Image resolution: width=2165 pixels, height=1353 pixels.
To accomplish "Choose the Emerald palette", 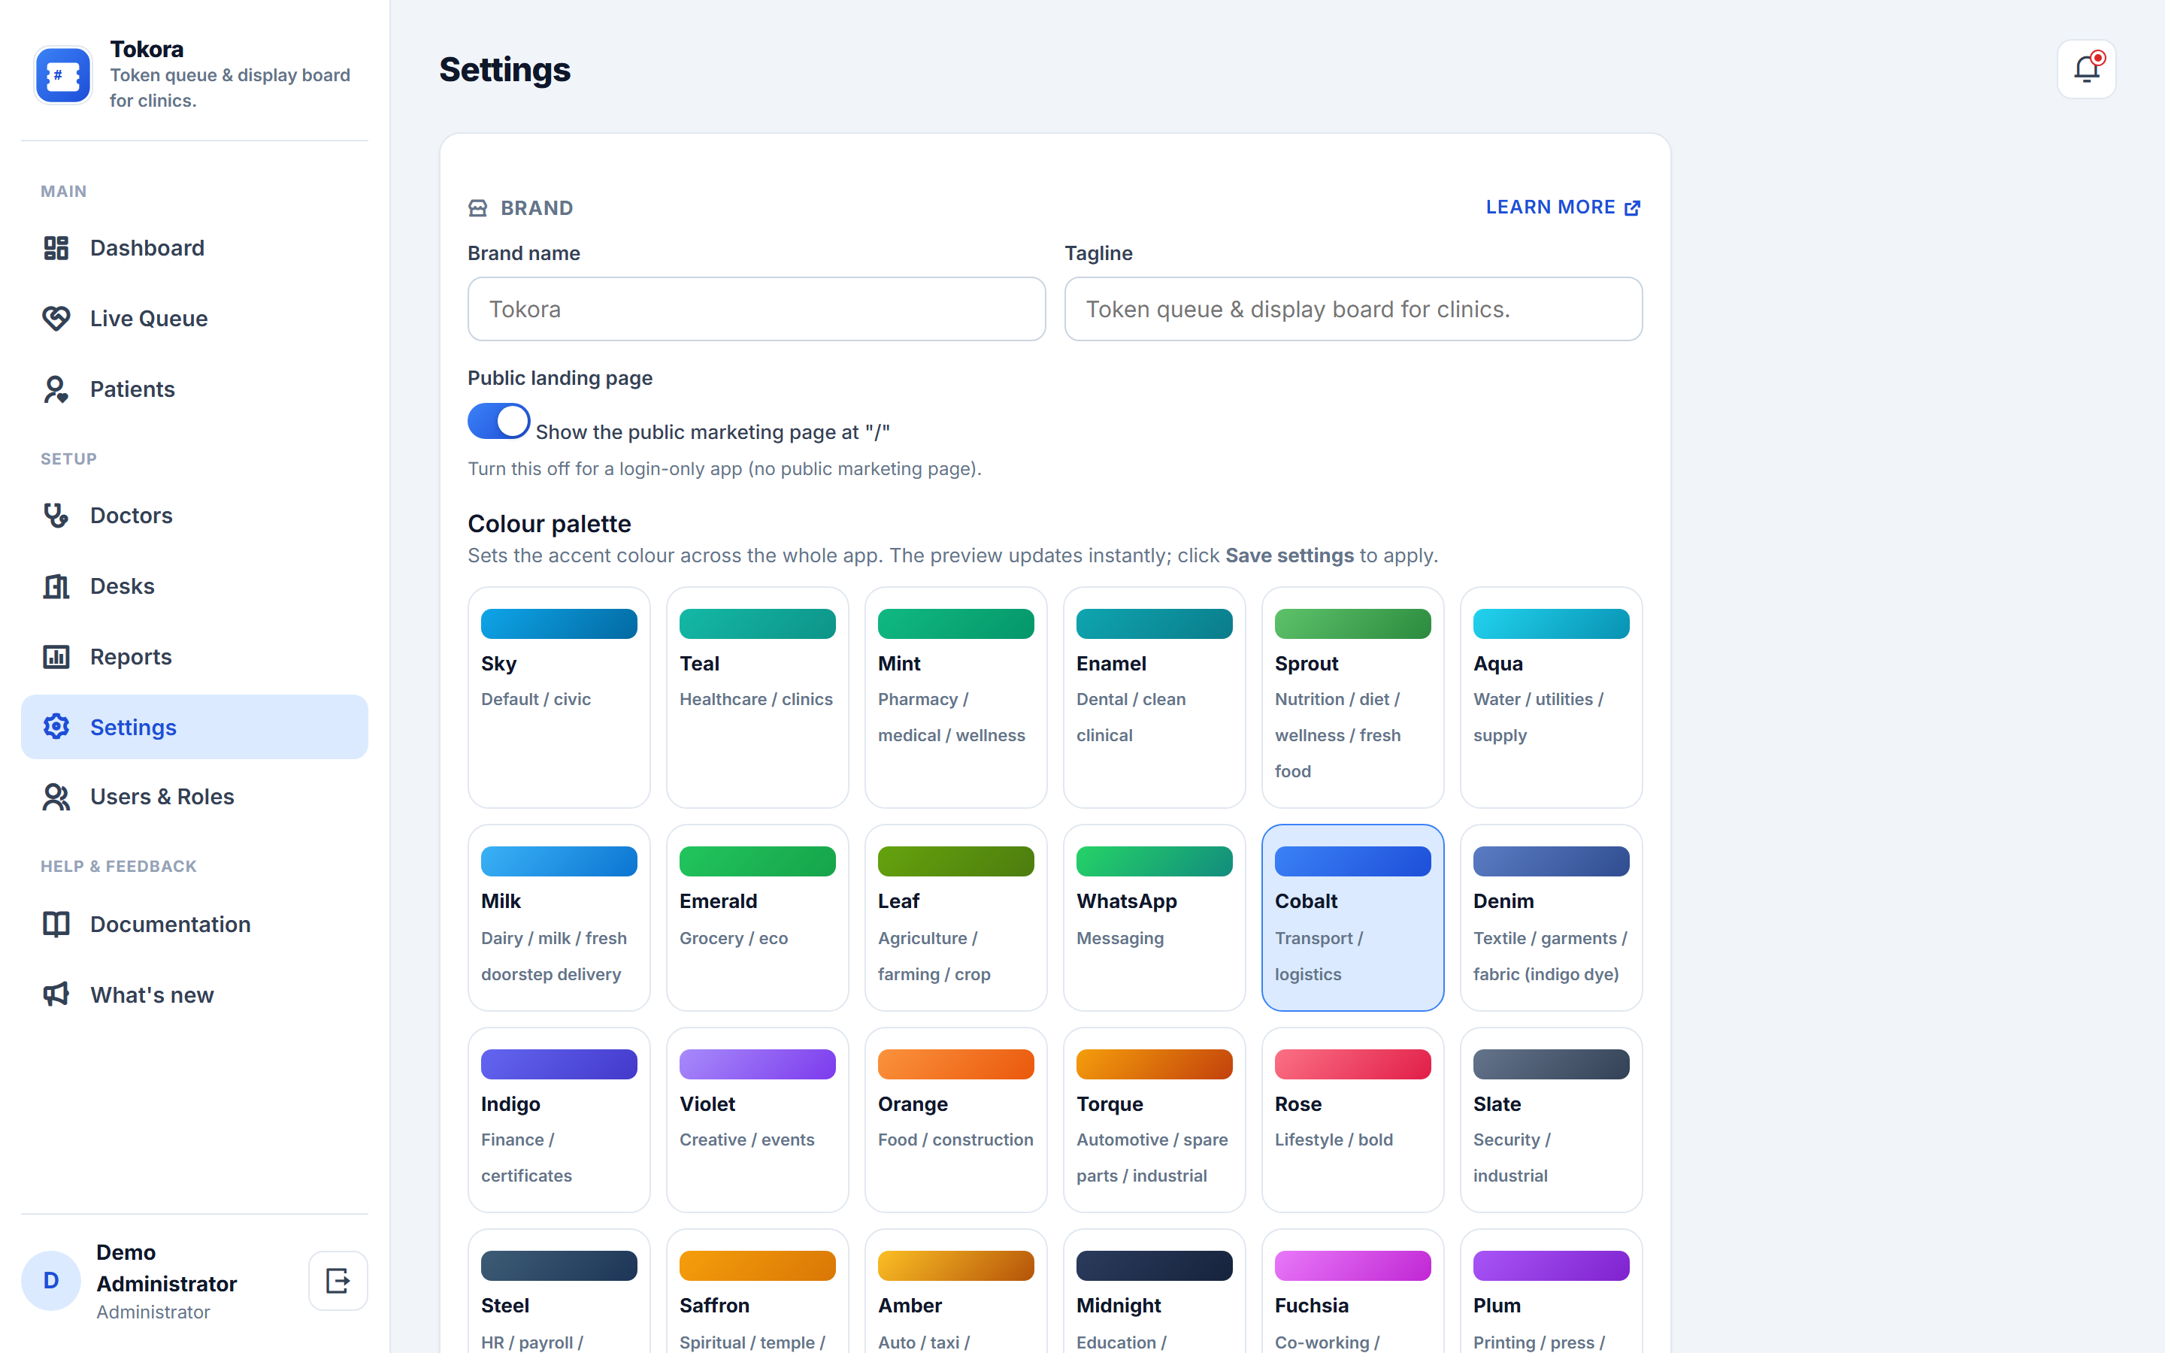I will pos(758,918).
